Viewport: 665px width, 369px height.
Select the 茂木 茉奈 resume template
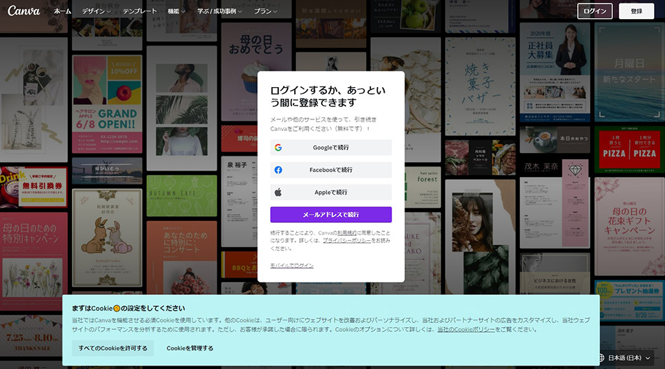pyautogui.click(x=555, y=204)
